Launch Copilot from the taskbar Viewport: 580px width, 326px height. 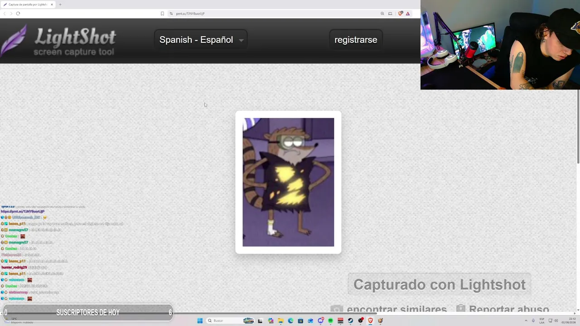pos(271,321)
